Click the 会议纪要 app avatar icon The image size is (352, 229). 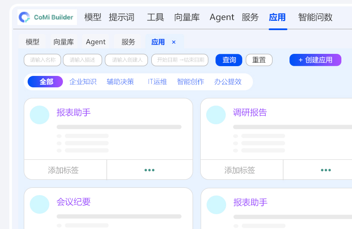(40, 204)
